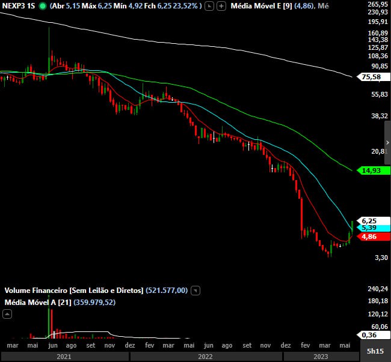The image size is (391, 362).
Task: Click the Volume Financeiro [Sem Leilão e Diretos] label
Action: pos(74,291)
